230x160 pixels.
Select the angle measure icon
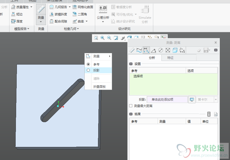154,50
